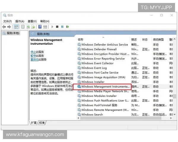Click the gear icon of Windows Installer
Image resolution: width=178 pixels, height=142 pixels.
pos(79,82)
